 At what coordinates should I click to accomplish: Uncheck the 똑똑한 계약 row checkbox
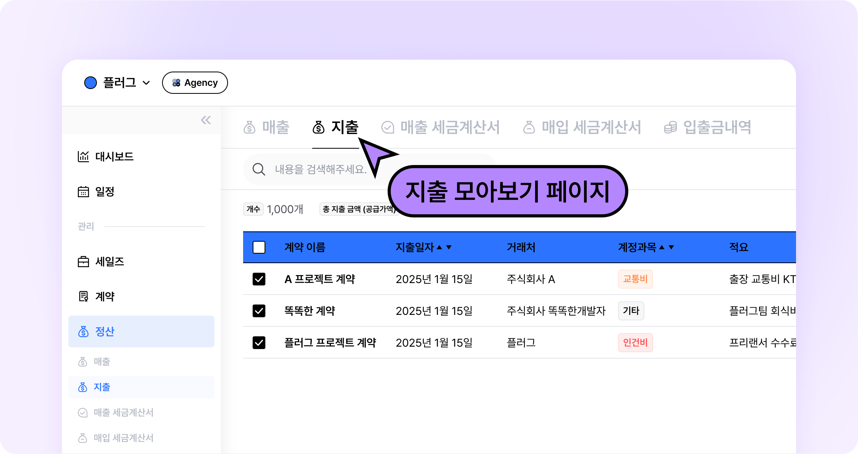[259, 311]
